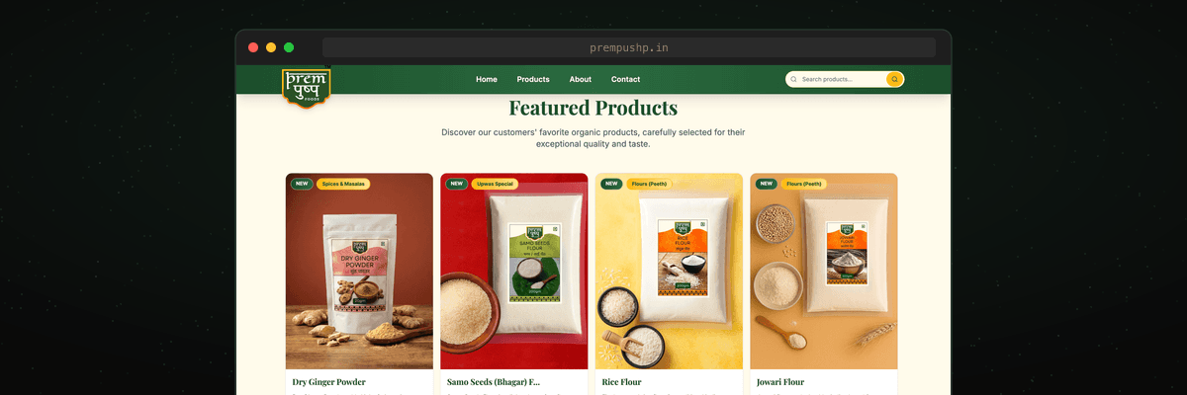Open the Dry Ginger Powder title link
Image resolution: width=1187 pixels, height=395 pixels.
(x=328, y=382)
